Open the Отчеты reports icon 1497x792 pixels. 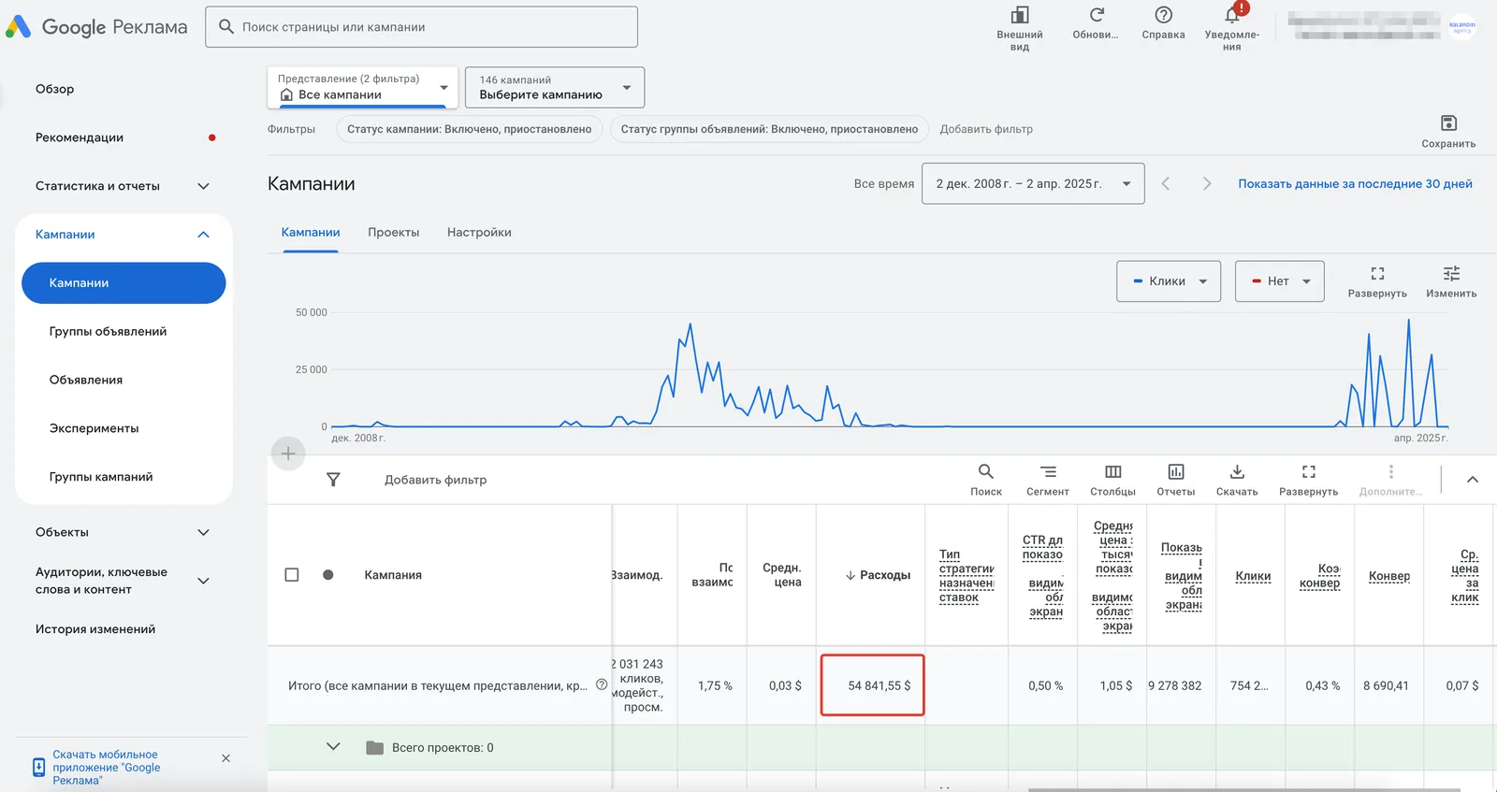[x=1176, y=471]
